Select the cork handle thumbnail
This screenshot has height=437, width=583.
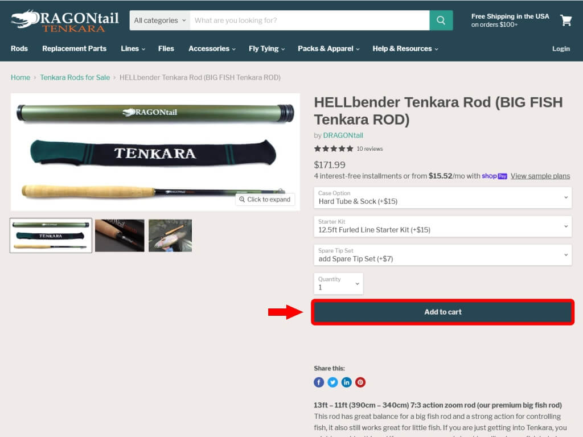click(120, 236)
